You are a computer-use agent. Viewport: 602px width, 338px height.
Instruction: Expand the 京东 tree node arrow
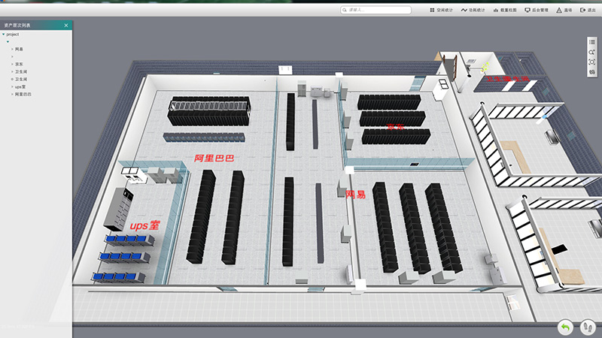tap(12, 64)
